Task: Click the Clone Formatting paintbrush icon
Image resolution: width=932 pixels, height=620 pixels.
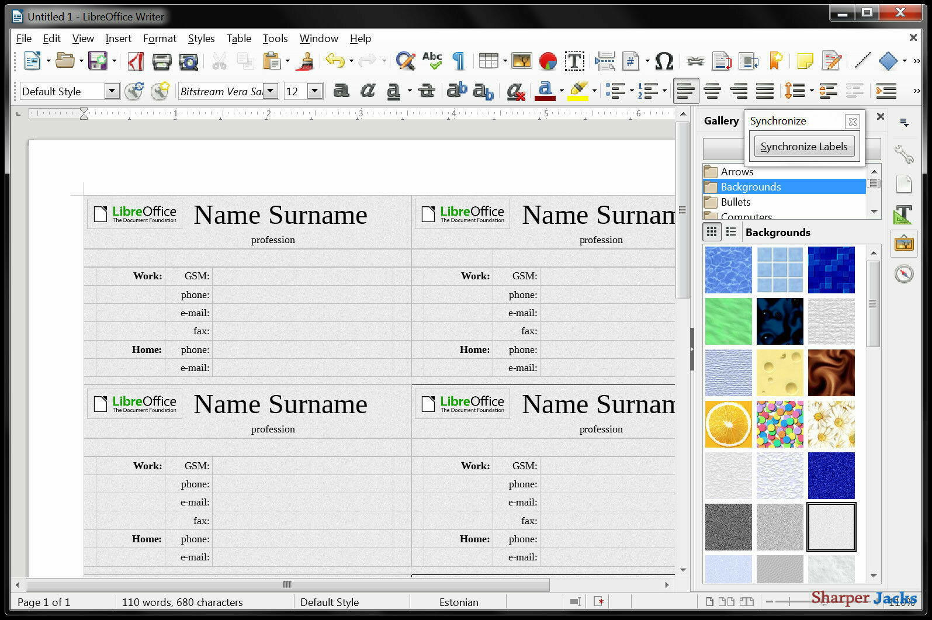Action: pyautogui.click(x=304, y=61)
